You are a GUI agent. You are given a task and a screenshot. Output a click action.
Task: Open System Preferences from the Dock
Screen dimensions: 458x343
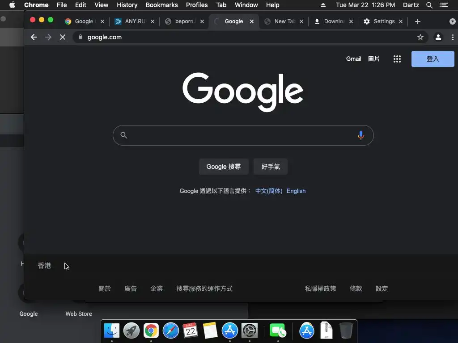click(x=249, y=331)
